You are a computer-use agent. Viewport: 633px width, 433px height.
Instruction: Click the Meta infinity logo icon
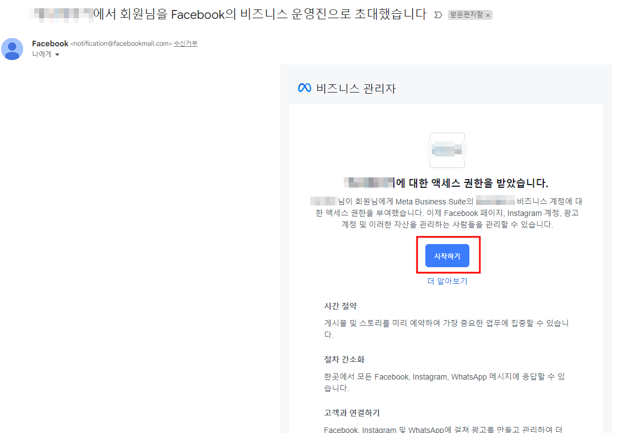coord(304,88)
